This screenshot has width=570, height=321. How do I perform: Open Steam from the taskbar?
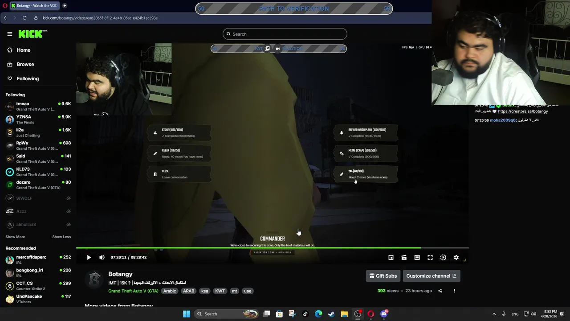click(331, 314)
